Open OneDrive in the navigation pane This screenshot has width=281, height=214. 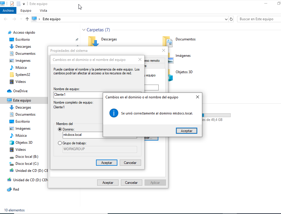pyautogui.click(x=20, y=91)
